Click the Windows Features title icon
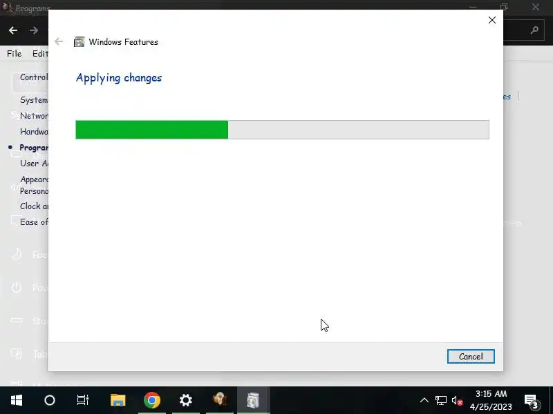 pyautogui.click(x=79, y=41)
